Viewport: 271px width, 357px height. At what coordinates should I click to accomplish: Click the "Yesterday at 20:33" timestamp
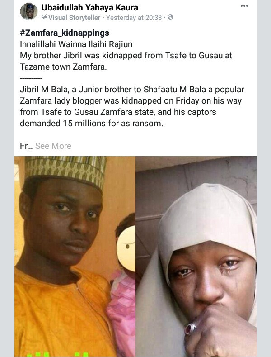[x=134, y=18]
